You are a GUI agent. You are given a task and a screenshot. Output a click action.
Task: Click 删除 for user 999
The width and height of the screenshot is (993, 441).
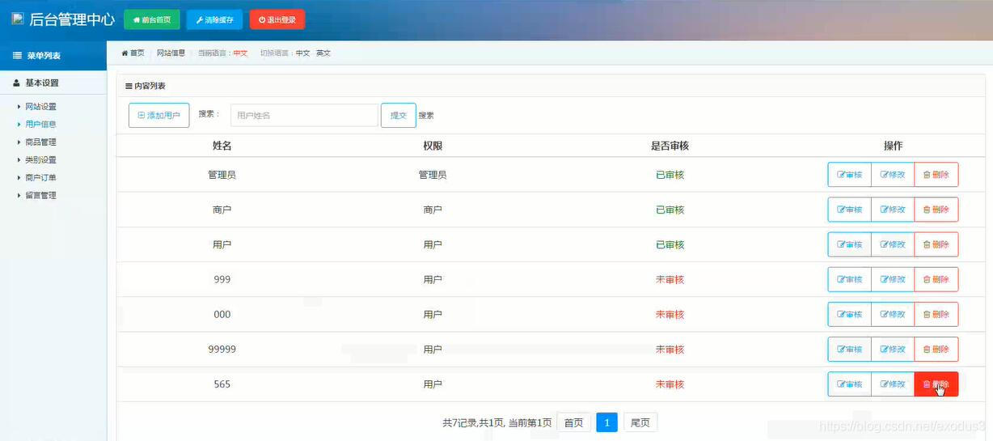coord(936,279)
